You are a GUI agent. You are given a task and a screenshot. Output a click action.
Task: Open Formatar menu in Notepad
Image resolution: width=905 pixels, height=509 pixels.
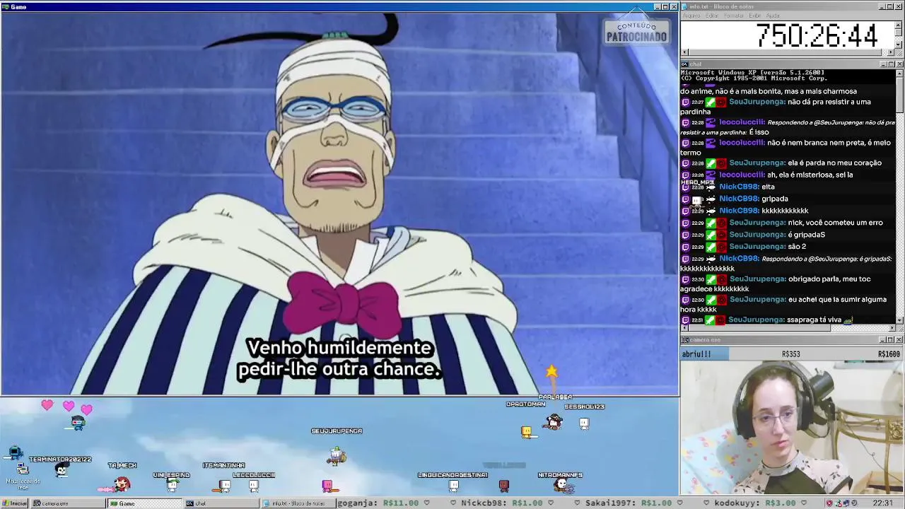pyautogui.click(x=734, y=16)
